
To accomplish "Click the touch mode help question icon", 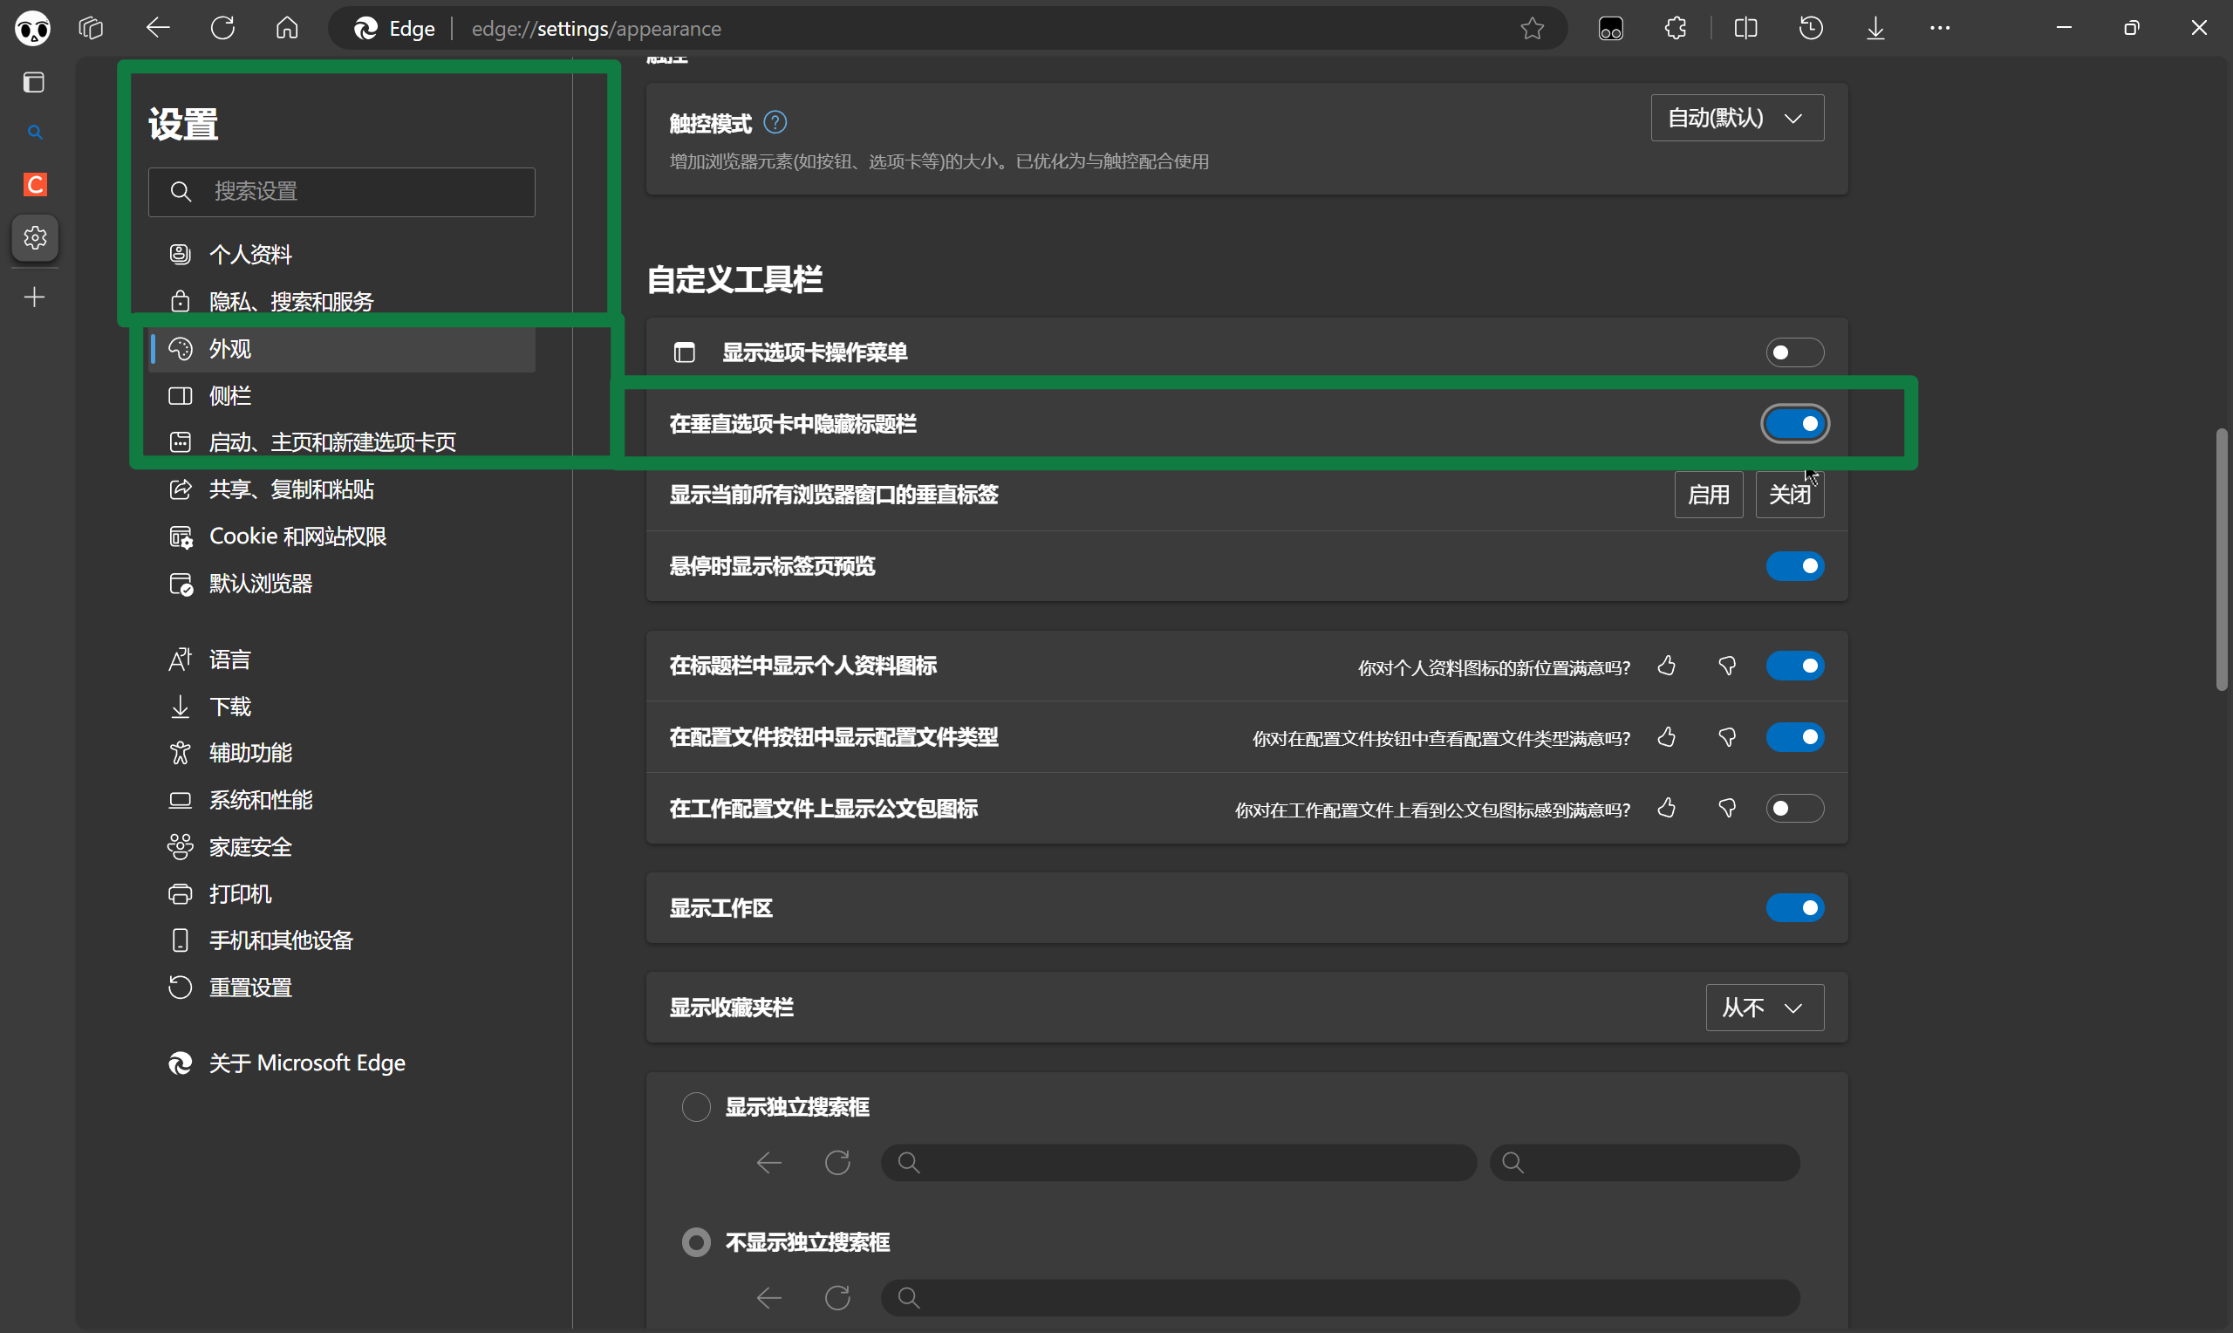I will click(x=775, y=122).
